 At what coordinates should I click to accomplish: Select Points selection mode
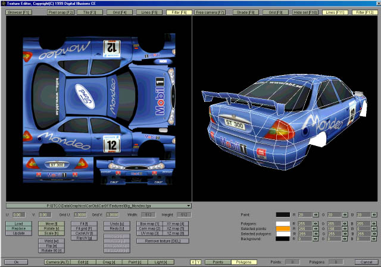[x=218, y=262]
